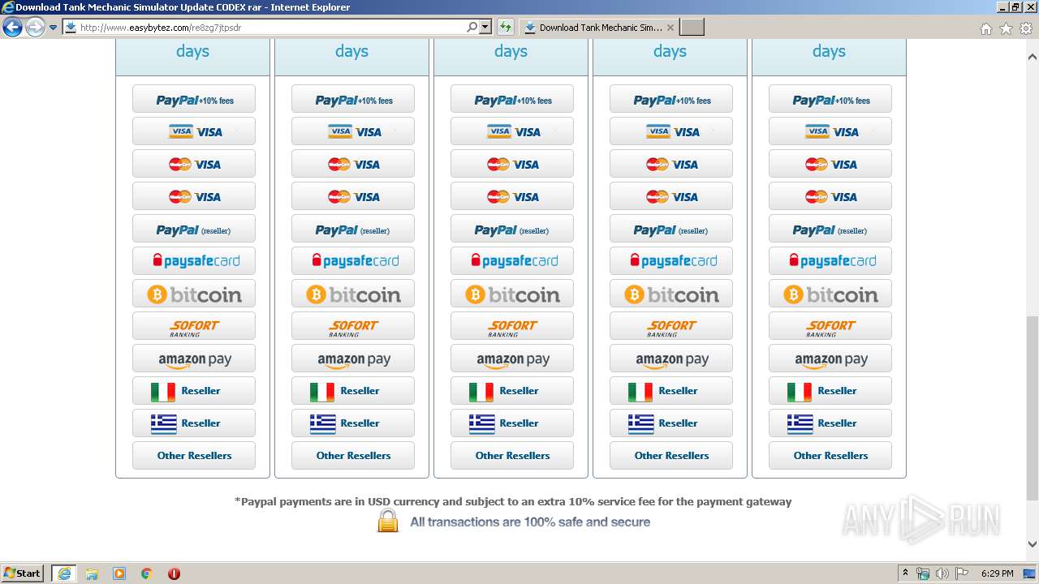Open Other Resellers in second column

pos(353,456)
